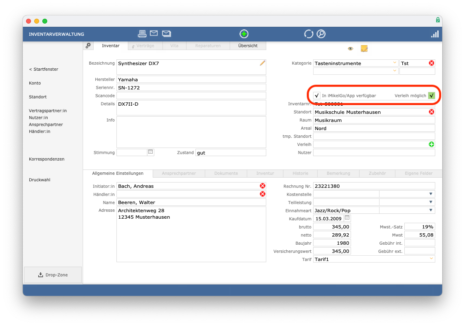Screen dimensions: 465x326
Task: Click the circular refresh icon
Action: tap(308, 34)
